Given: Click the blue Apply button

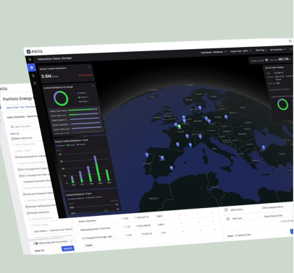Looking at the screenshot, I should (x=68, y=248).
